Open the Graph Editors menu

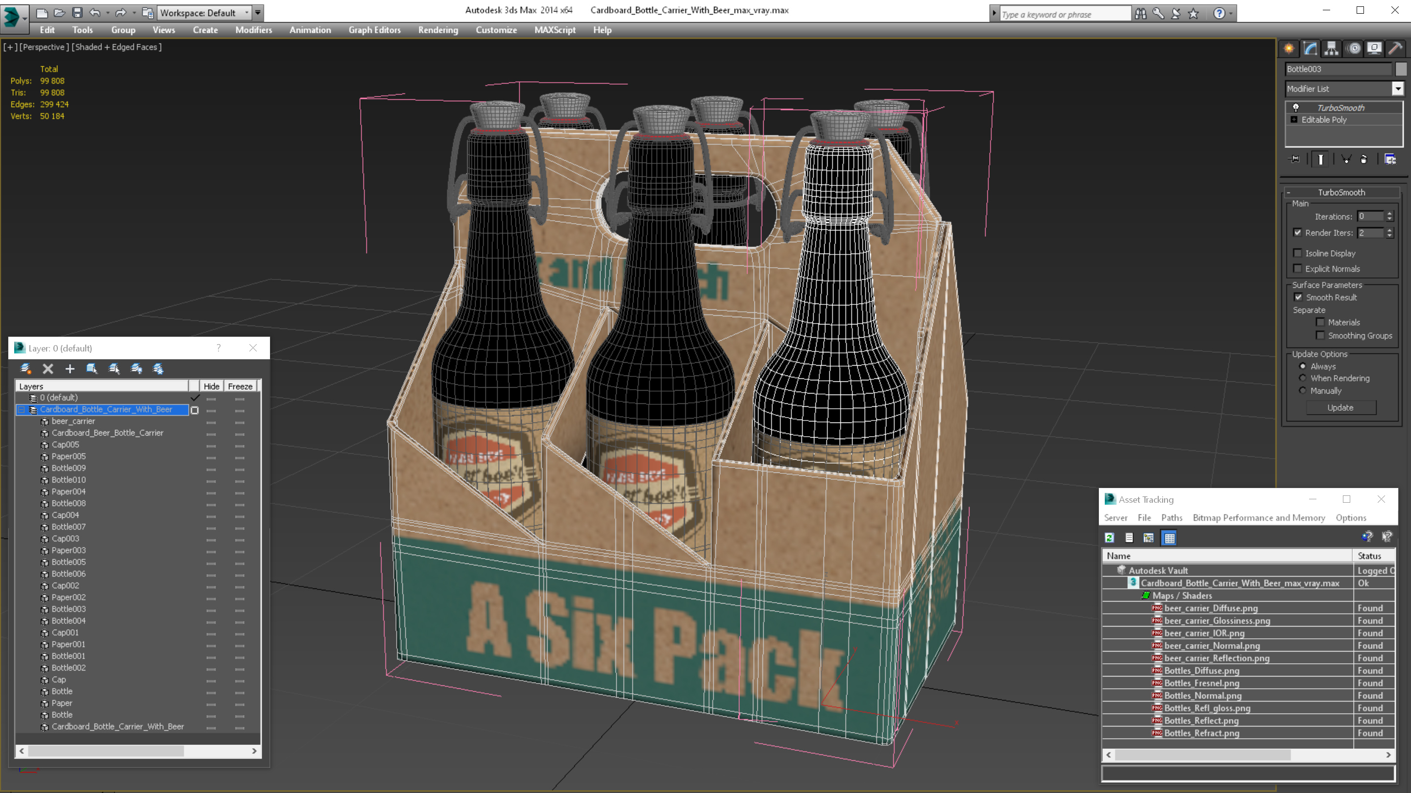tap(374, 30)
